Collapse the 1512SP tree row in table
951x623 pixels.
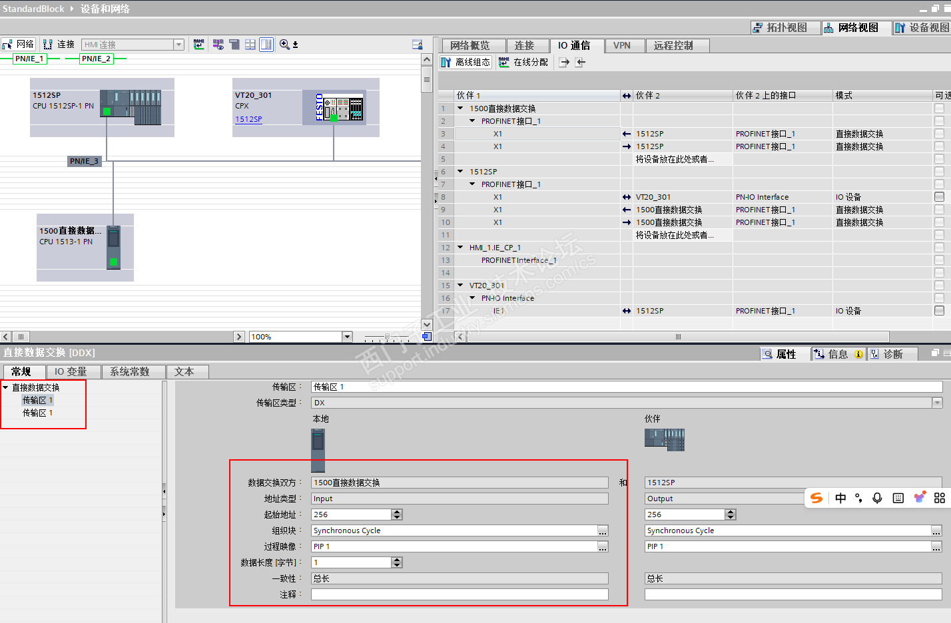point(460,171)
